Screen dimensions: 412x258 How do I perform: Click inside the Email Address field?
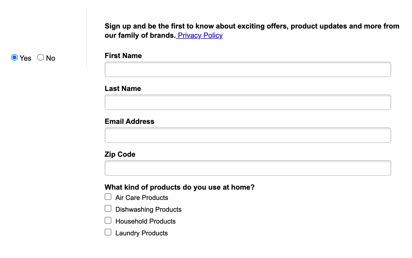click(247, 135)
